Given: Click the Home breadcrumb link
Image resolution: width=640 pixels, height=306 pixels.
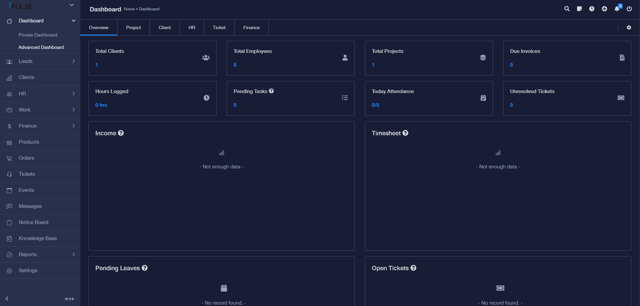Looking at the screenshot, I should (129, 9).
